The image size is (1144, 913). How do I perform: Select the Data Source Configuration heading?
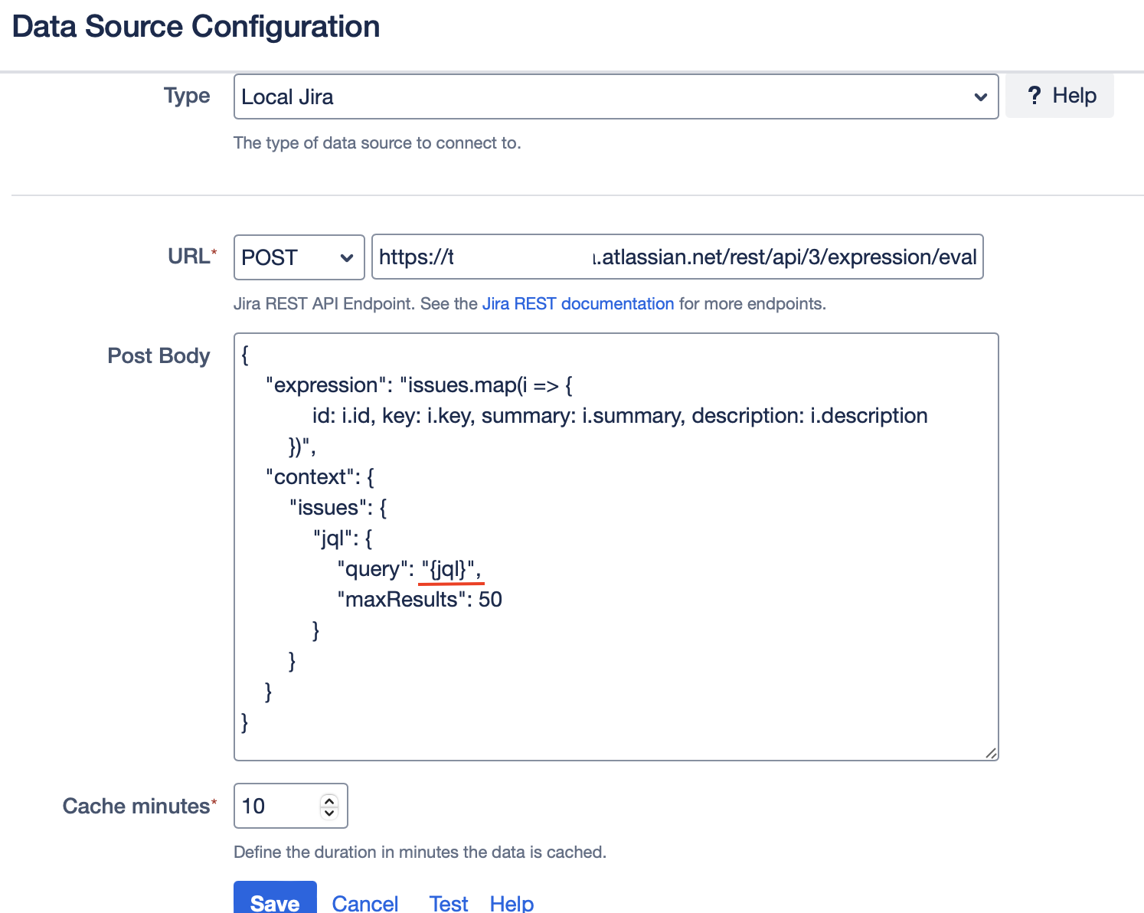click(x=195, y=26)
